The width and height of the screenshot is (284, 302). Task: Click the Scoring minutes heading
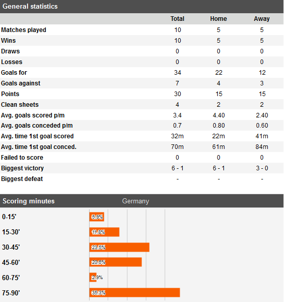29,201
